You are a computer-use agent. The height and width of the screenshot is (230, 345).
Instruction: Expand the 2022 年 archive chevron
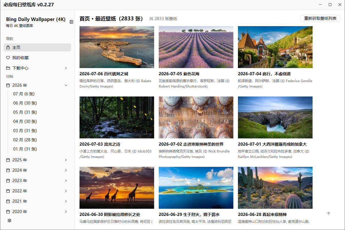coord(66,191)
